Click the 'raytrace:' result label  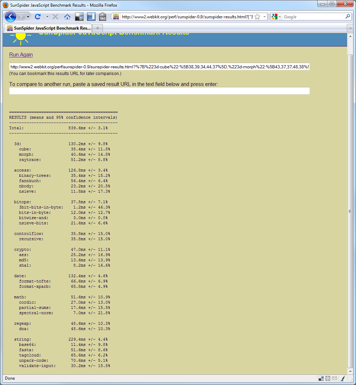30,160
